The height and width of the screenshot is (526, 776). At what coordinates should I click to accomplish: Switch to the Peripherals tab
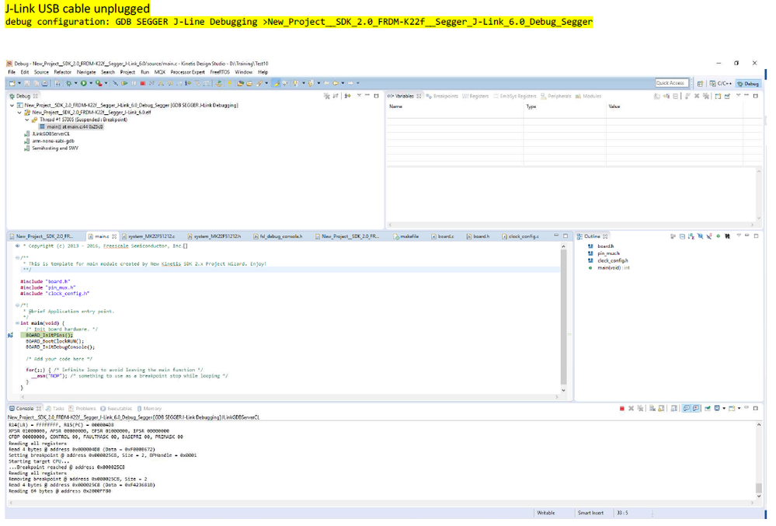pos(555,96)
